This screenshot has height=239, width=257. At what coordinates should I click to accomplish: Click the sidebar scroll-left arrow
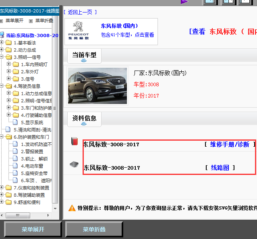(2, 215)
